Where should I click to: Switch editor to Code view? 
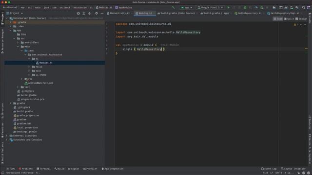(x=278, y=19)
